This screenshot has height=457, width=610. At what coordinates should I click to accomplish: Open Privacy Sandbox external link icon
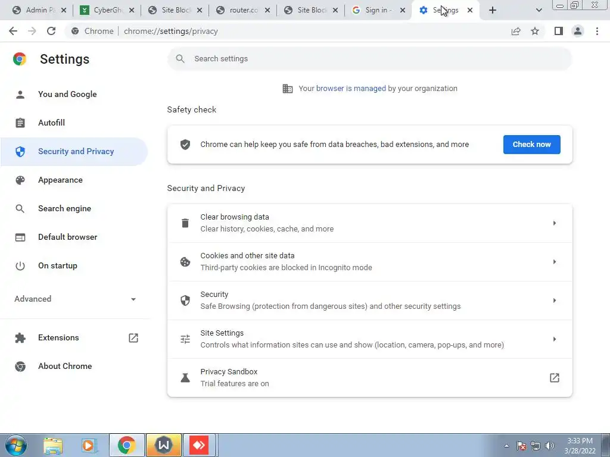point(555,378)
